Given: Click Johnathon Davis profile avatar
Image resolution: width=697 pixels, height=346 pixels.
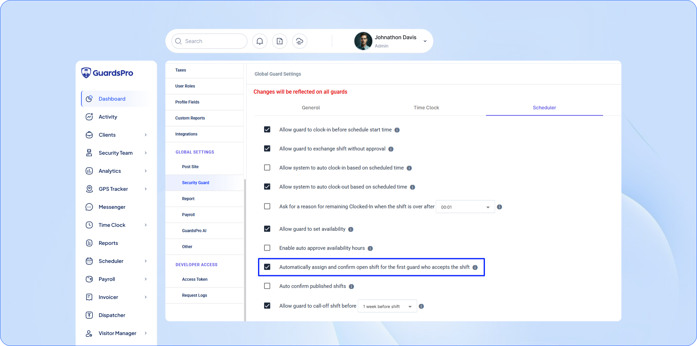Looking at the screenshot, I should tap(363, 41).
